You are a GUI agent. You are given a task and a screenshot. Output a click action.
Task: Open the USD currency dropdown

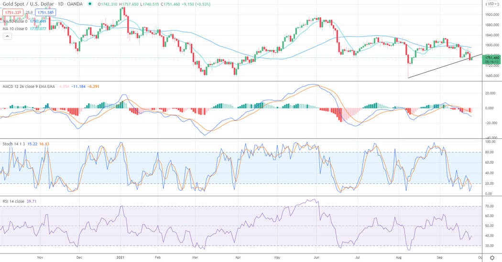coord(492,4)
